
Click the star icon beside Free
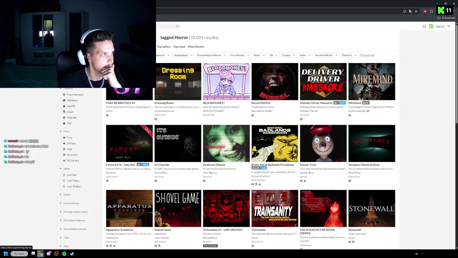coord(64,138)
